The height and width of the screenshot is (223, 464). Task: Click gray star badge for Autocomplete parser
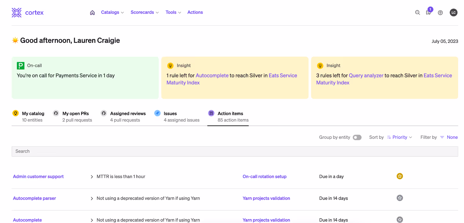400,198
